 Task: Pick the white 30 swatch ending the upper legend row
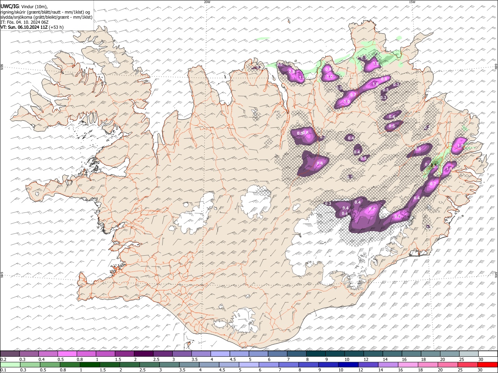[x=488, y=354]
